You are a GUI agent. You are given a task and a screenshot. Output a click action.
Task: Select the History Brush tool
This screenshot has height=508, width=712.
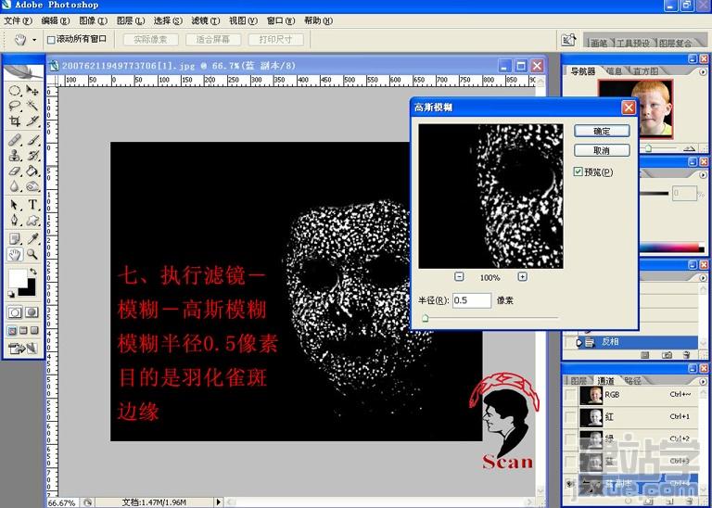pos(32,155)
